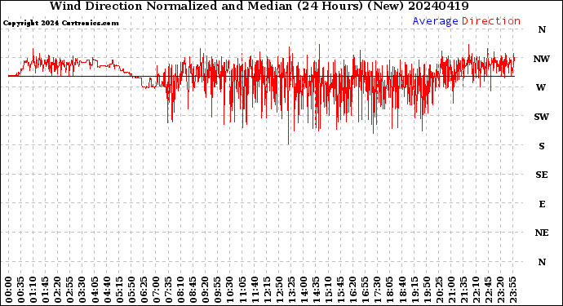The height and width of the screenshot is (306, 563).
Task: Click the 01:10 time label
Action: [x=33, y=290]
